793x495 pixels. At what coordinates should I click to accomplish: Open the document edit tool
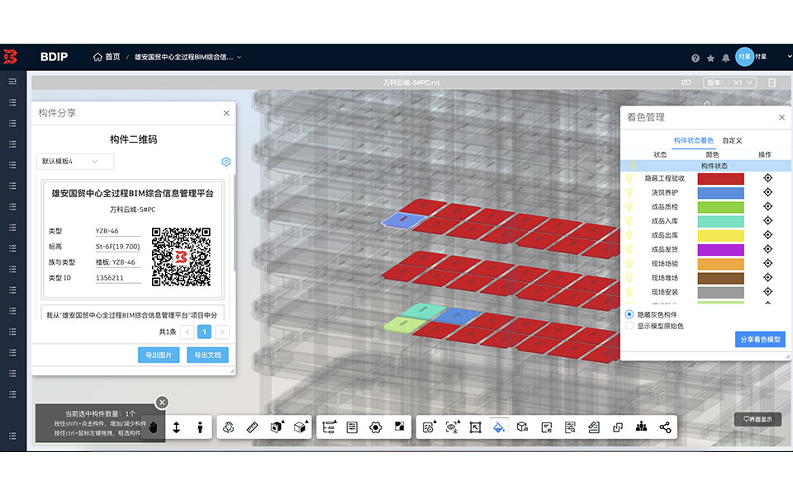[594, 427]
